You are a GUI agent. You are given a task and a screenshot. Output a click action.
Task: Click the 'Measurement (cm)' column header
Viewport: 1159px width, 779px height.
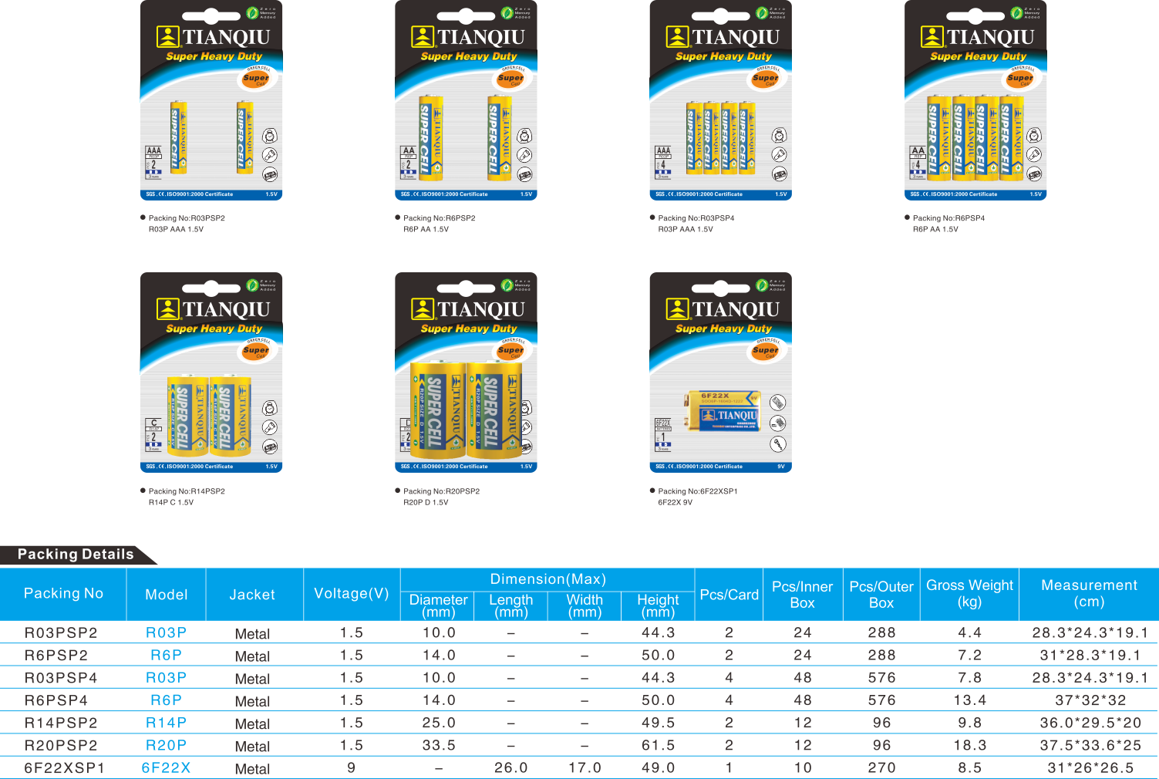[1089, 593]
